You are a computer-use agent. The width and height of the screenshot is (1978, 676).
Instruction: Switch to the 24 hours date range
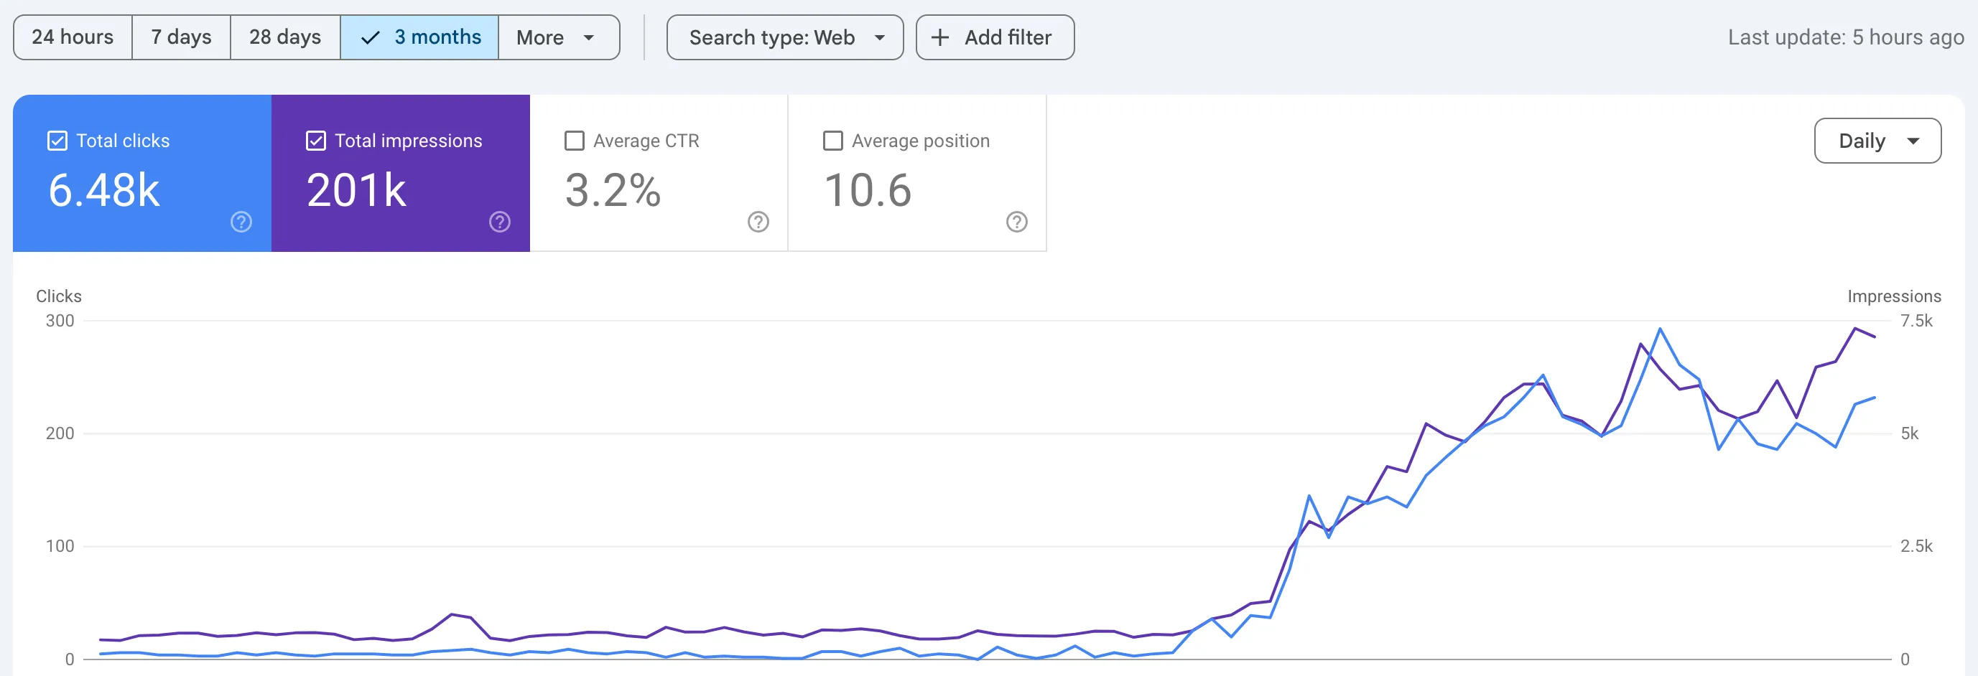click(x=72, y=37)
